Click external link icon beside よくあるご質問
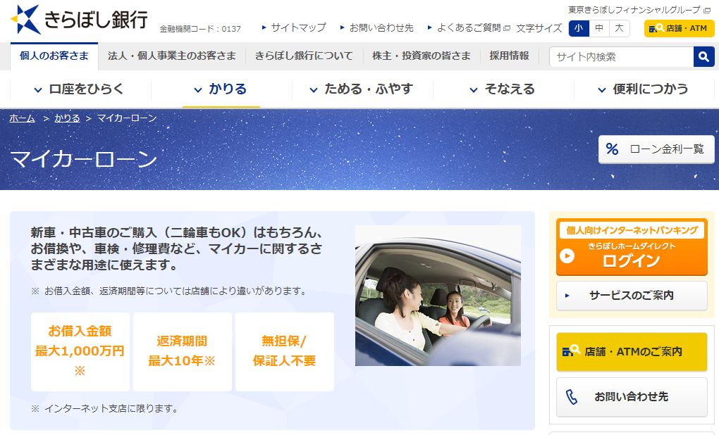Screen dimensions: 719x435 coord(507,28)
